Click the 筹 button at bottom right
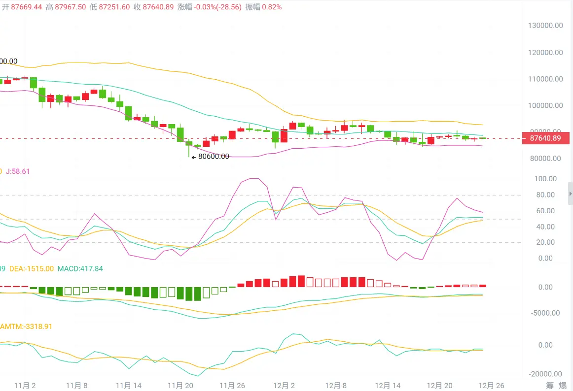Image resolution: width=573 pixels, height=391 pixels. (550, 386)
